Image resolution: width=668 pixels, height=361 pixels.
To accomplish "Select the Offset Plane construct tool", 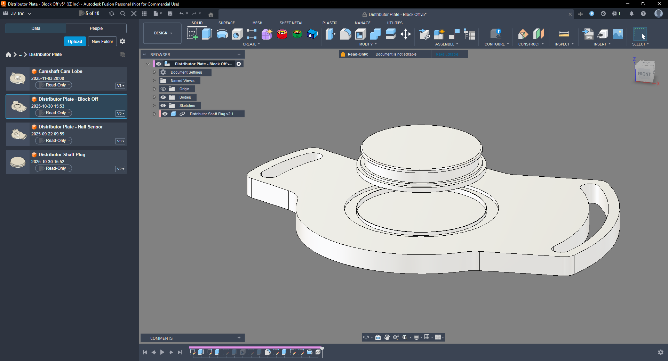I will click(x=523, y=34).
